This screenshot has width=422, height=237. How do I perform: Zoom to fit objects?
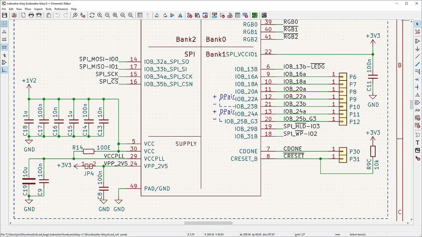point(123,15)
